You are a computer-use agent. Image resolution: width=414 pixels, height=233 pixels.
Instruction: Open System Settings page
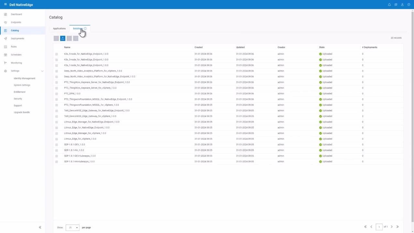pos(22,85)
